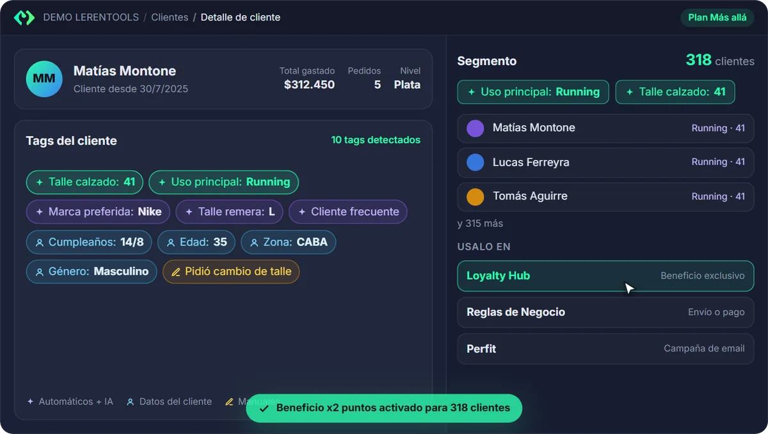This screenshot has width=768, height=434.
Task: Open Tomás Aguirre row in segment list
Action: tap(605, 196)
